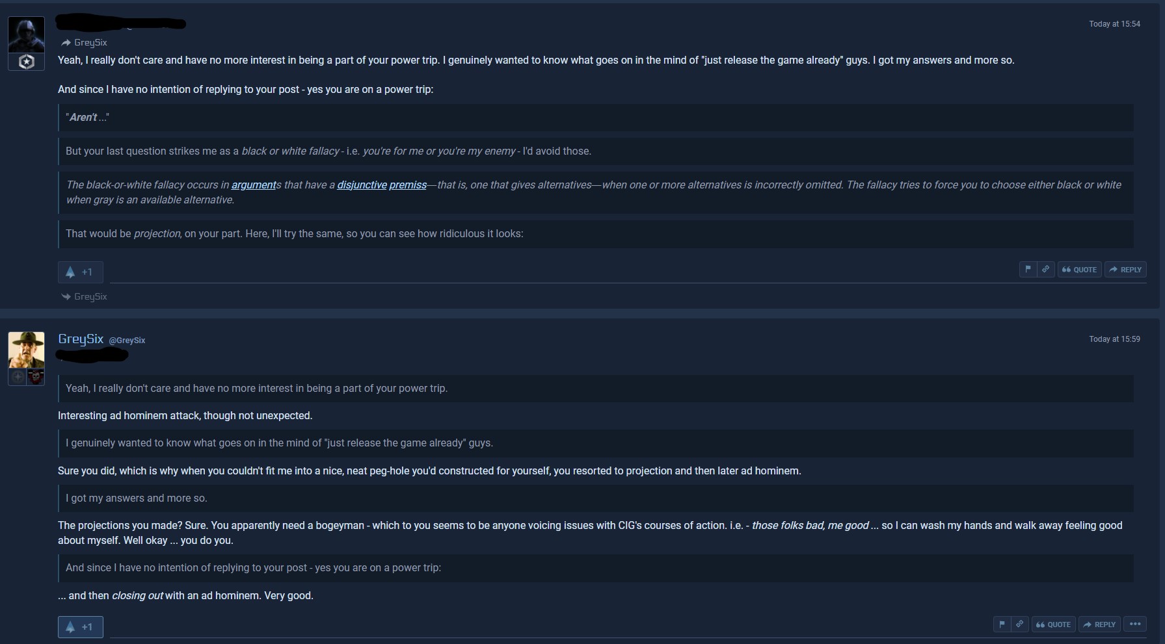This screenshot has width=1165, height=644.
Task: Quote the first post
Action: tap(1079, 269)
